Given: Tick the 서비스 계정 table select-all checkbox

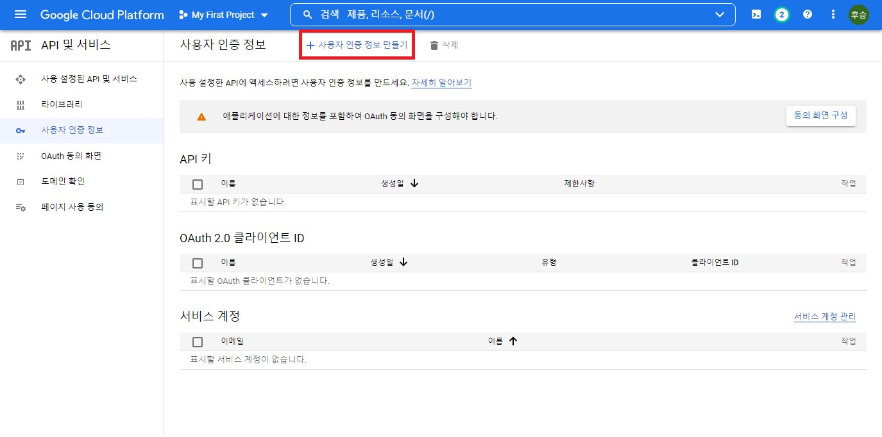Looking at the screenshot, I should [x=198, y=342].
